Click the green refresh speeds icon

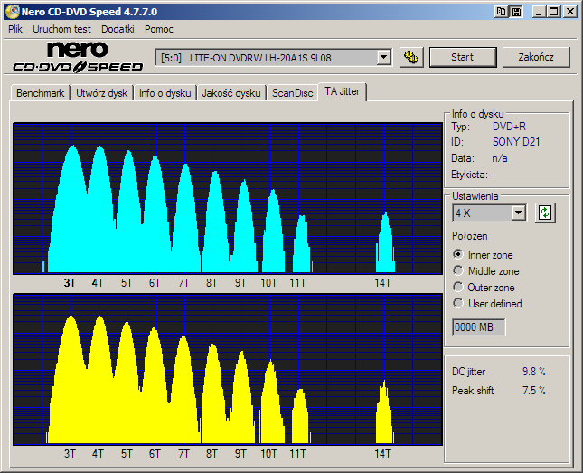(545, 213)
